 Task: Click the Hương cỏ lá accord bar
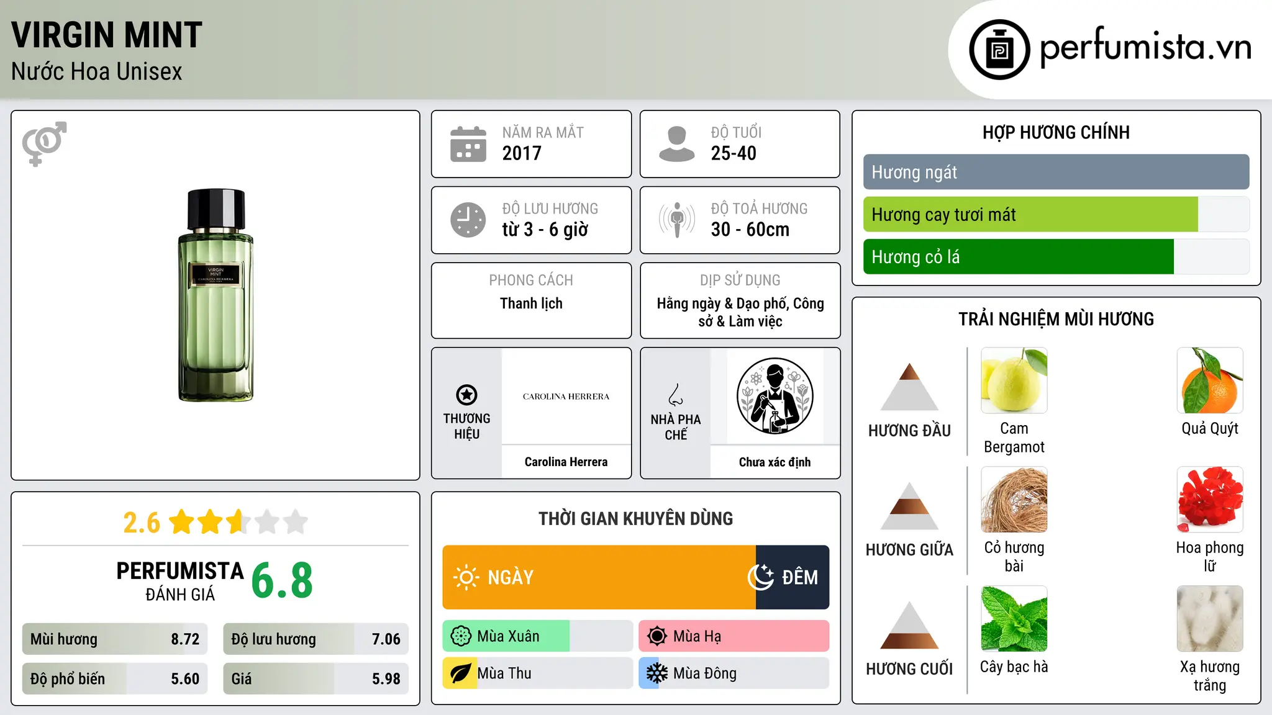[1056, 257]
